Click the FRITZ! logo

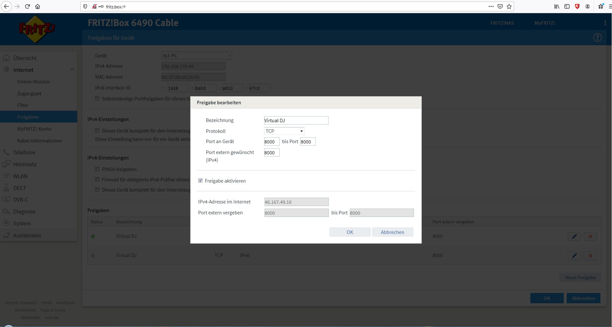pyautogui.click(x=37, y=29)
